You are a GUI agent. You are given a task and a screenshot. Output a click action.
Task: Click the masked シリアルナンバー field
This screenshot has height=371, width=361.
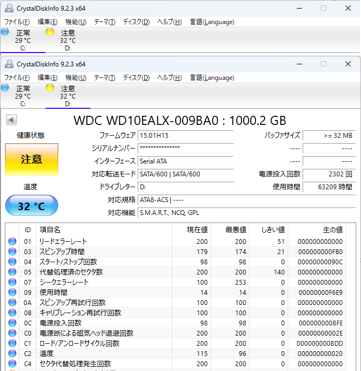click(185, 149)
